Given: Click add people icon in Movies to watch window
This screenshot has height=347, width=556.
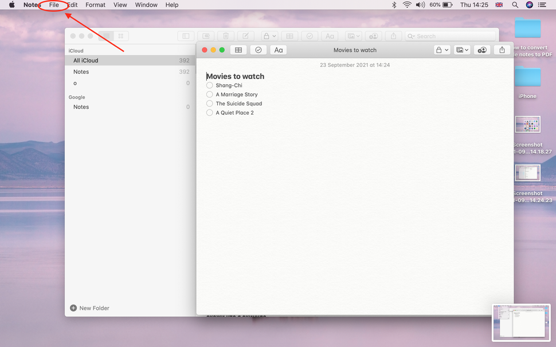Looking at the screenshot, I should [x=482, y=50].
